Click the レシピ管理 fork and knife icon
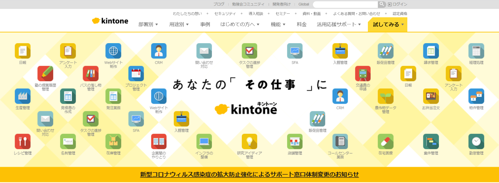Image resolution: width=499 pixels, height=183 pixels. pyautogui.click(x=23, y=142)
